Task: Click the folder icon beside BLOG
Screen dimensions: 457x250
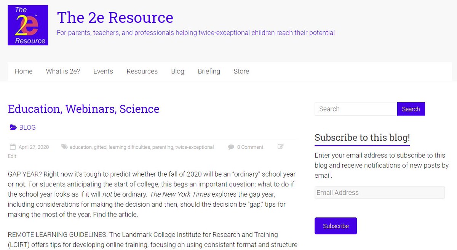Action: click(13, 127)
